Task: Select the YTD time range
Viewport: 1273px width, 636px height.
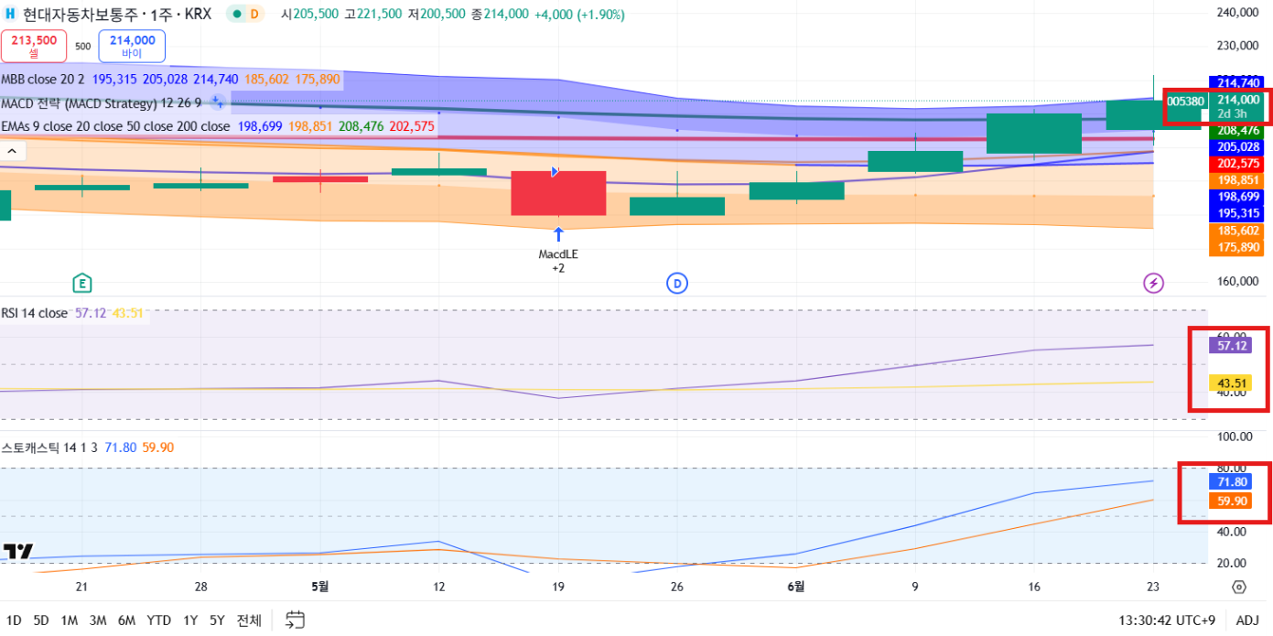Action: pyautogui.click(x=159, y=620)
